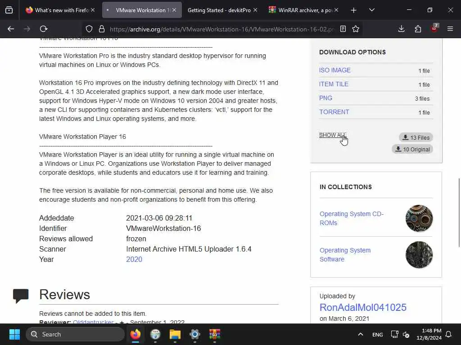The width and height of the screenshot is (461, 345).
Task: Click the Firefox taskbar icon
Action: 136,334
